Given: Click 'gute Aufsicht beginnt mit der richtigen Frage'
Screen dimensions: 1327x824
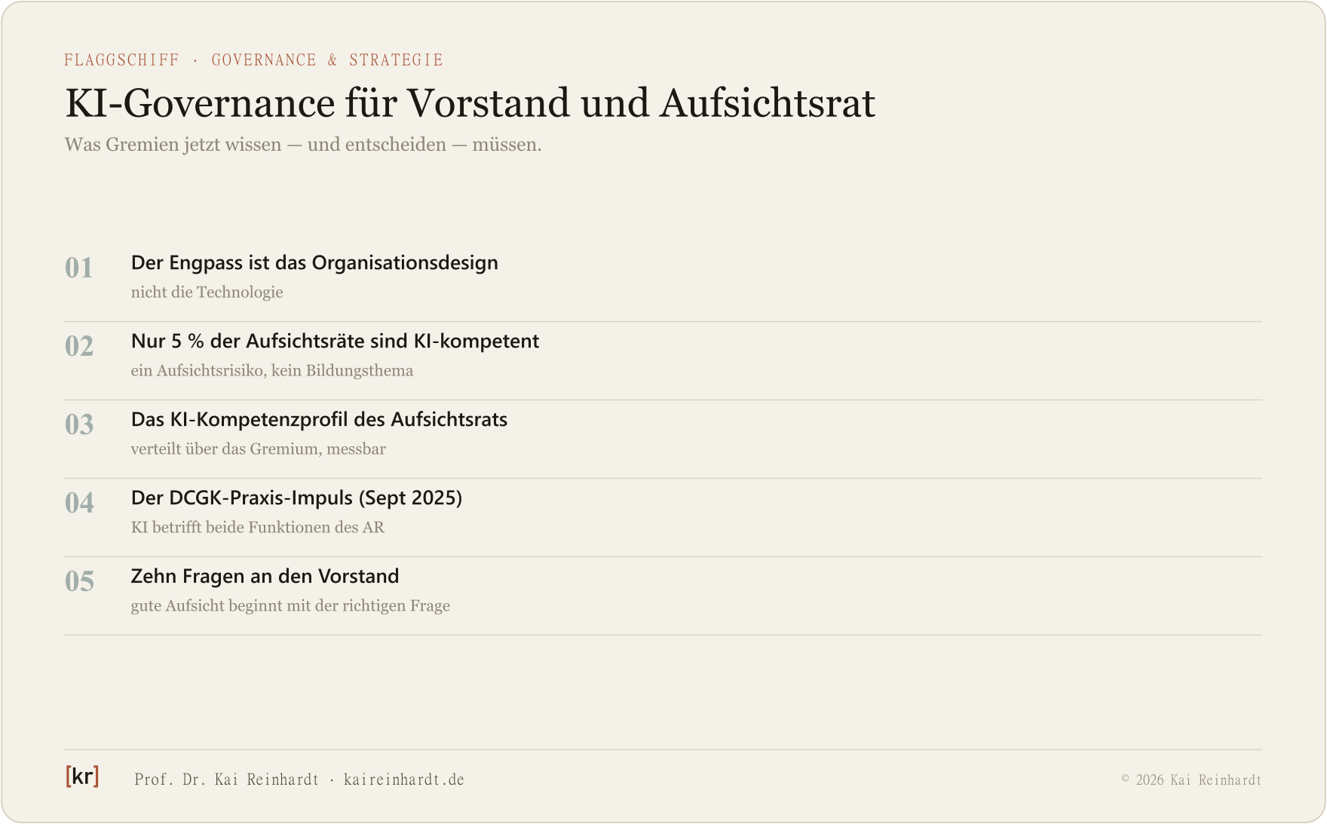Looking at the screenshot, I should [290, 606].
